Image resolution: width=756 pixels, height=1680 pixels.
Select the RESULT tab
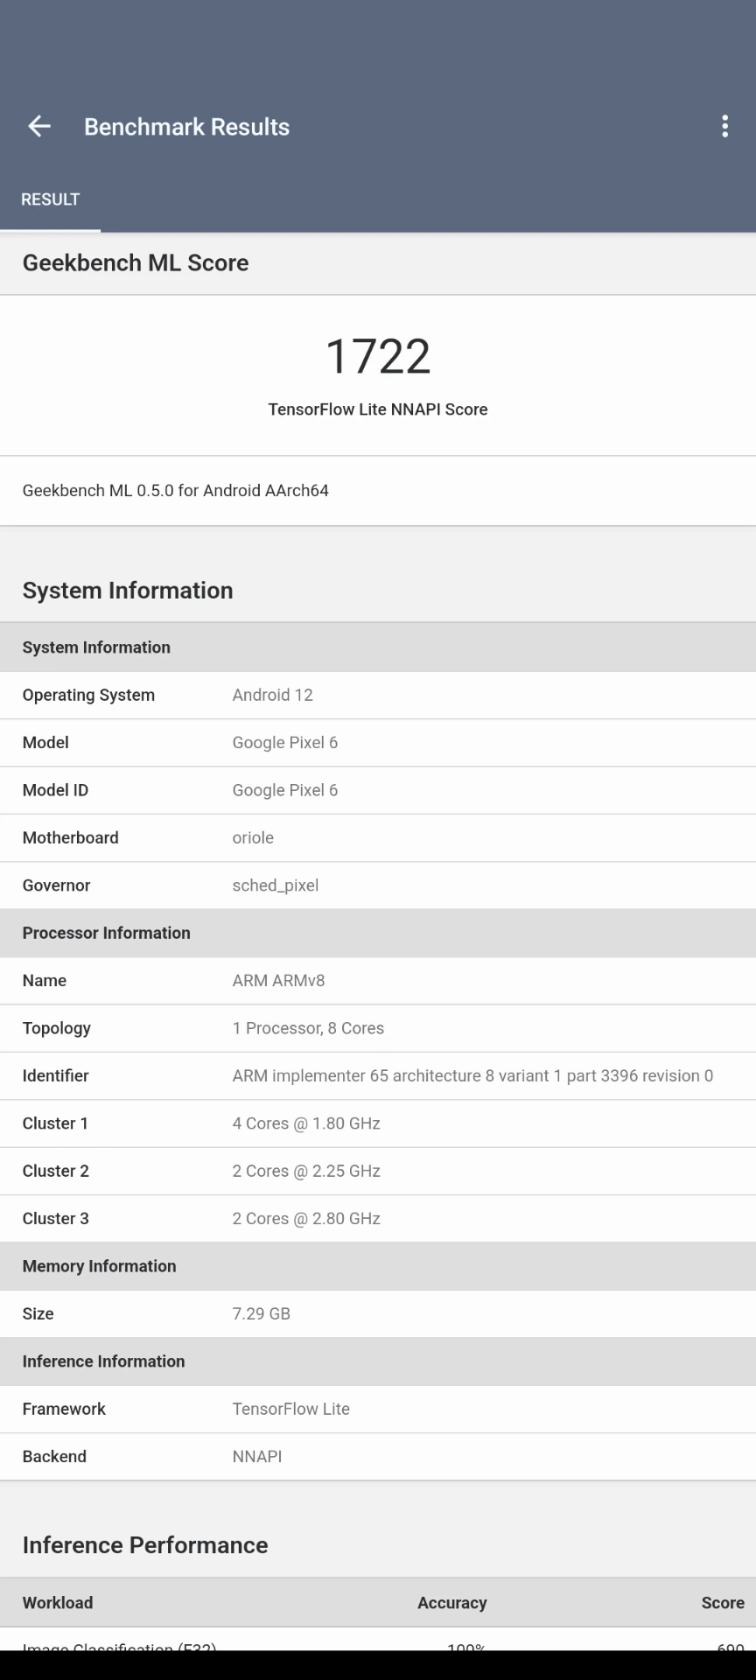pos(50,199)
